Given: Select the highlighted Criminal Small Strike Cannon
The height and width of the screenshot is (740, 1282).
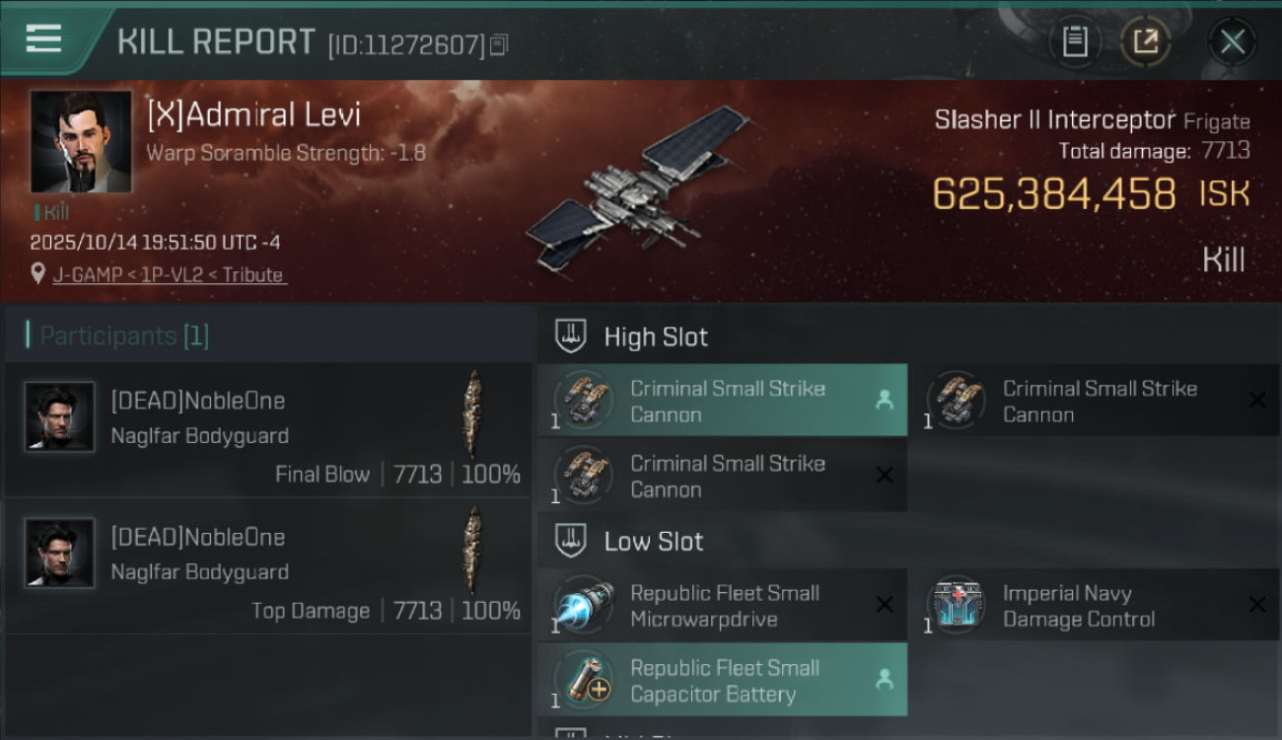Looking at the screenshot, I should pyautogui.click(x=722, y=401).
